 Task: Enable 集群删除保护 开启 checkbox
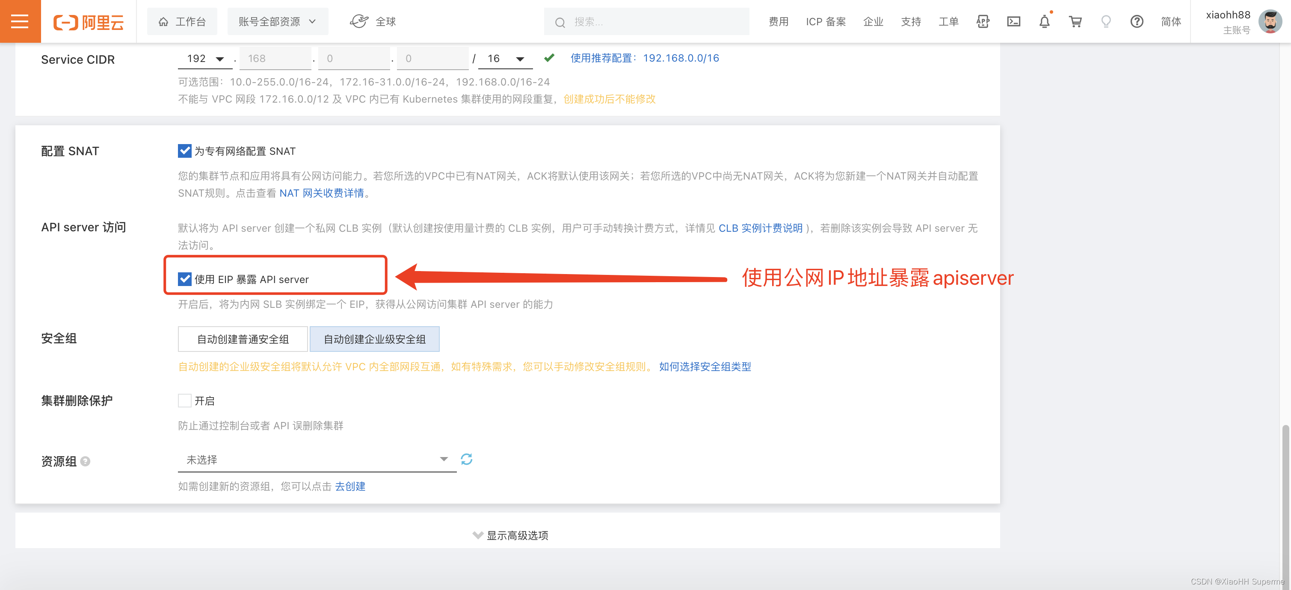[184, 400]
